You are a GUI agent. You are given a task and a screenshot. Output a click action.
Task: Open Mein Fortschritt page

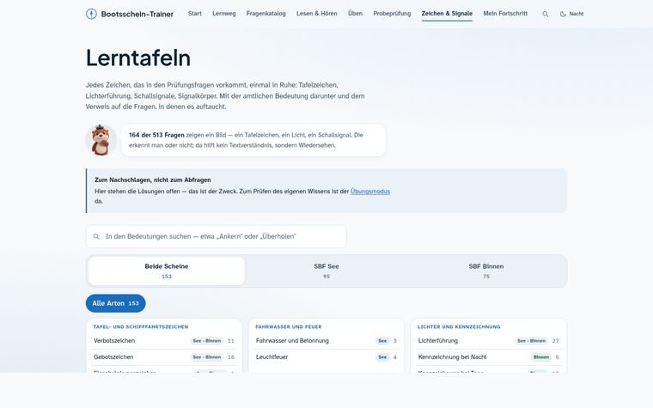tap(505, 14)
